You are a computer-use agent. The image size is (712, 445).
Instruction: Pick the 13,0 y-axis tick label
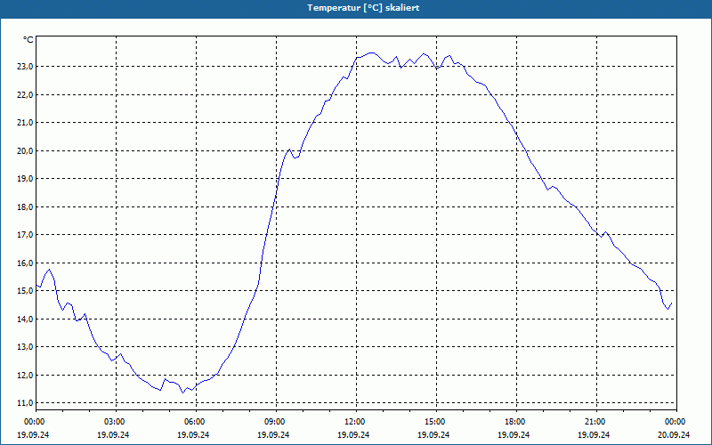(26, 347)
